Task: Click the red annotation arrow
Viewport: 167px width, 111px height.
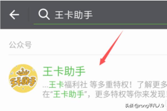Action: (x=111, y=48)
